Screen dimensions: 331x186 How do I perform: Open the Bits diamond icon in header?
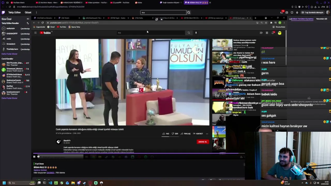[297, 12]
